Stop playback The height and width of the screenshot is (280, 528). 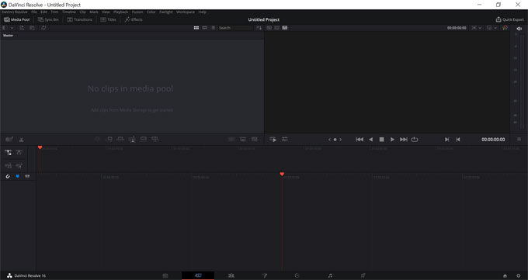click(381, 140)
